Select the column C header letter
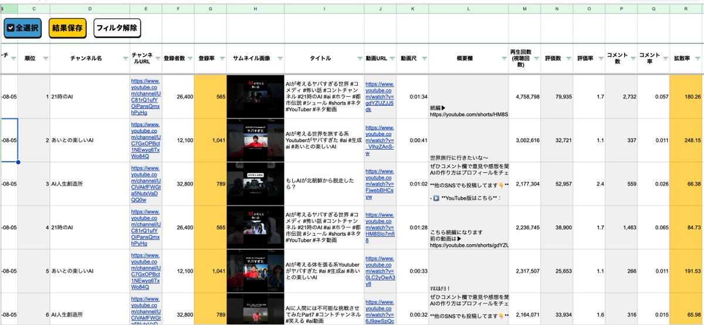The height and width of the screenshot is (325, 704). [x=33, y=9]
